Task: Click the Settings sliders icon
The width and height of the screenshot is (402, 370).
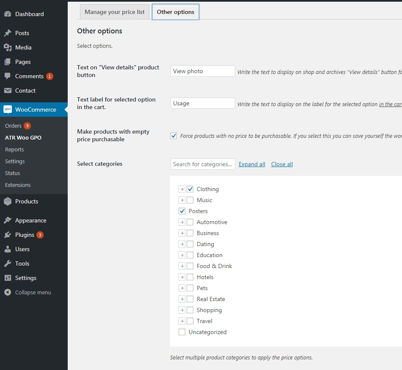Action: (x=8, y=278)
